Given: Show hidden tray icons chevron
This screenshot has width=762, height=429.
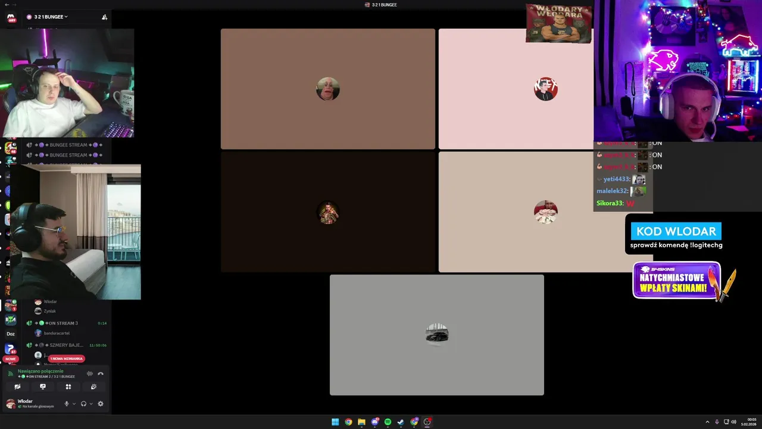Looking at the screenshot, I should (707, 422).
